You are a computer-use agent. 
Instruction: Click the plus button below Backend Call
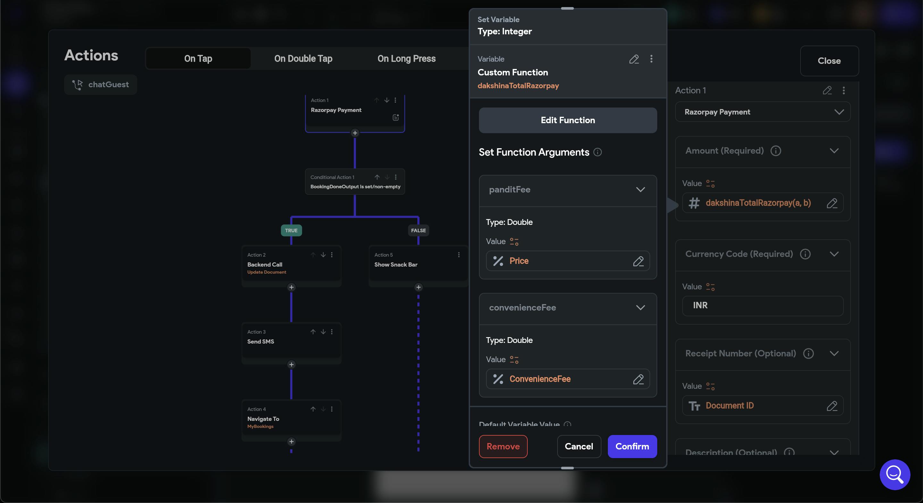(291, 287)
